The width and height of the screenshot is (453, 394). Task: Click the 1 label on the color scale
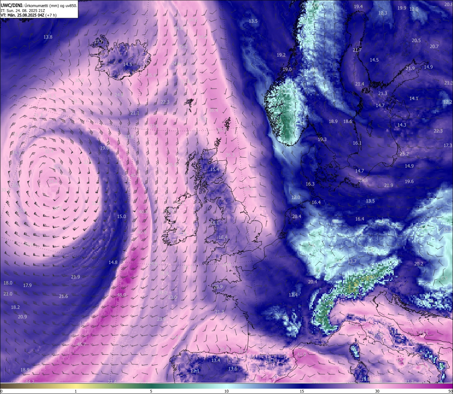coord(76,391)
